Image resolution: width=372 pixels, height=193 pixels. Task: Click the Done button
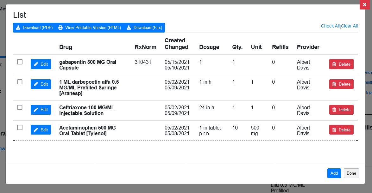pos(351,173)
